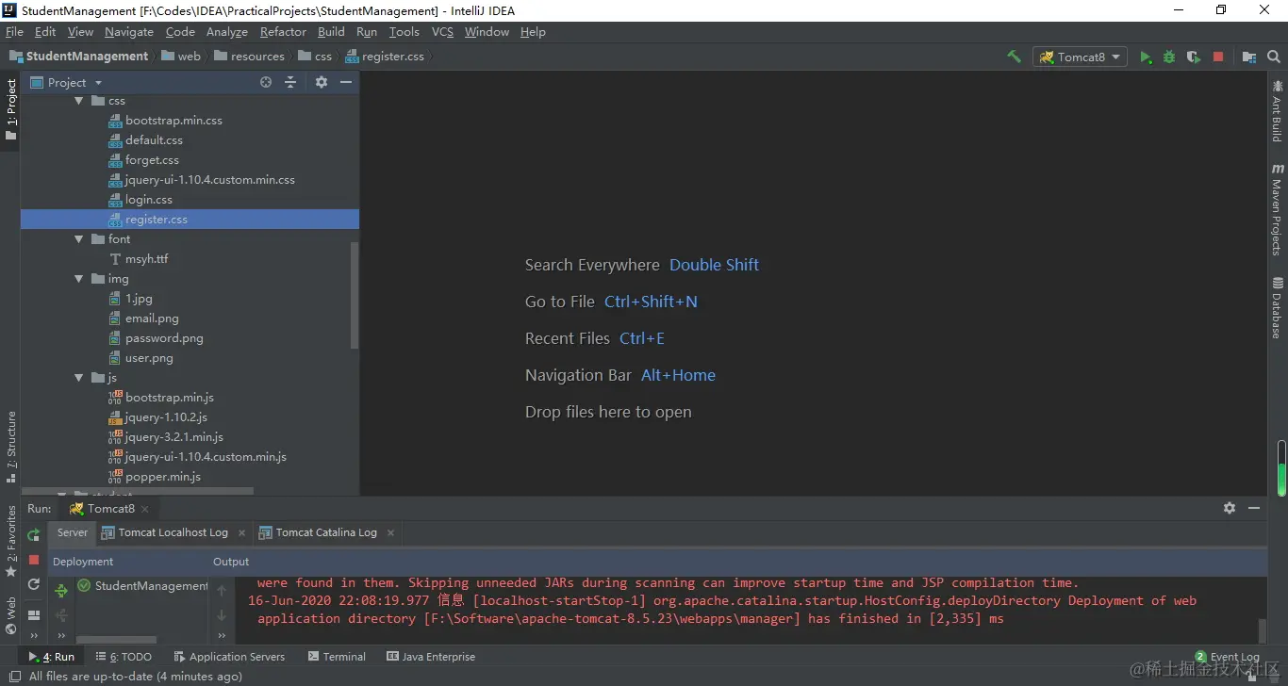Collapse the img folder in project tree
Image resolution: width=1288 pixels, height=686 pixels.
[79, 279]
